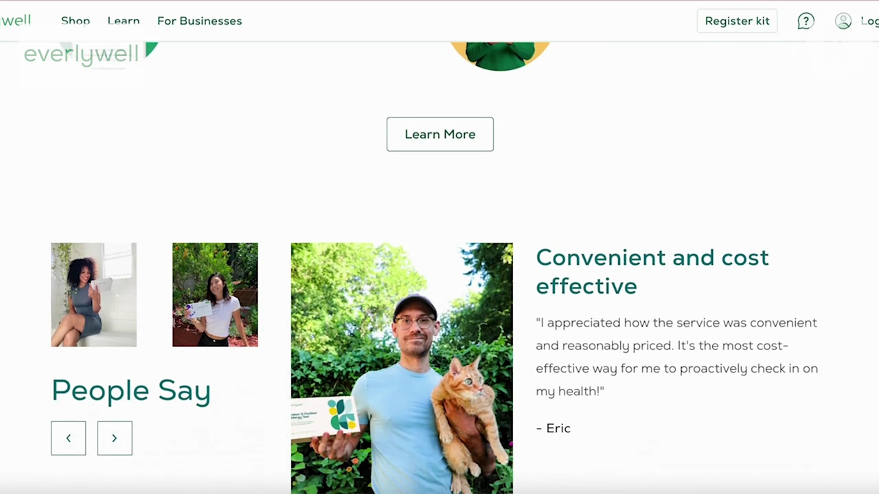Click the People Say heading
Image resolution: width=879 pixels, height=494 pixels.
(x=131, y=390)
